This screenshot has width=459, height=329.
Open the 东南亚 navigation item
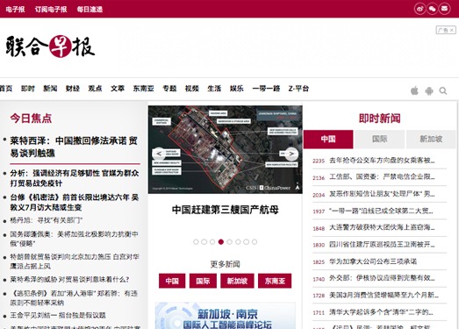(x=143, y=89)
